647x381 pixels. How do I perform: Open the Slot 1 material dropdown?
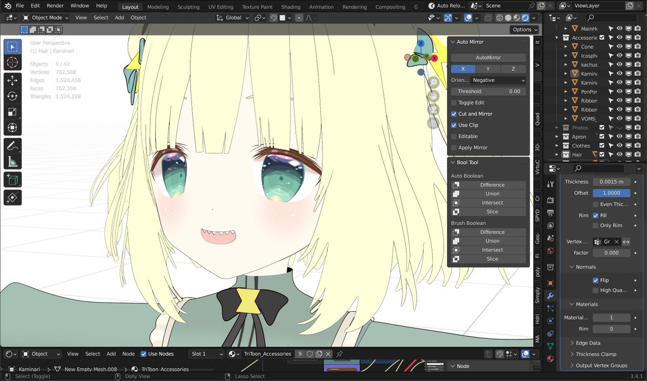(206, 354)
